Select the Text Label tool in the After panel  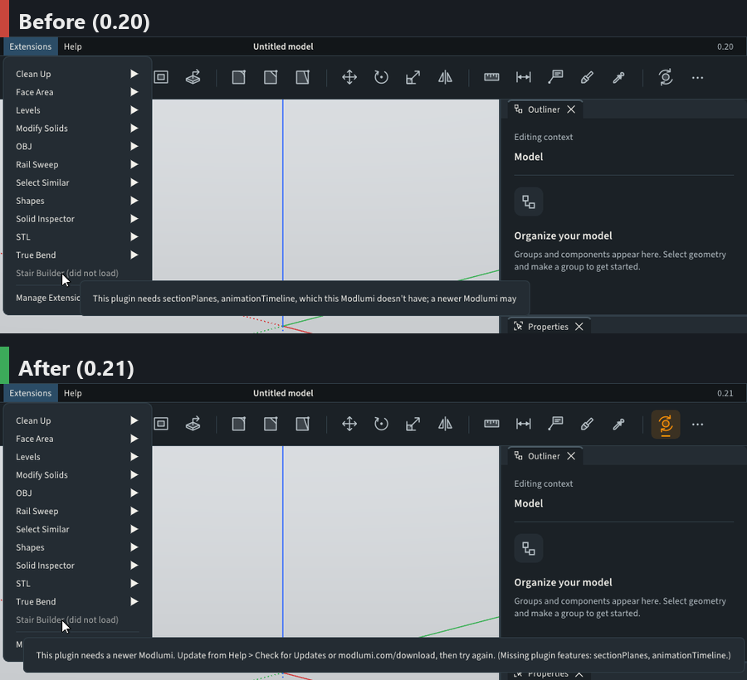pyautogui.click(x=555, y=424)
